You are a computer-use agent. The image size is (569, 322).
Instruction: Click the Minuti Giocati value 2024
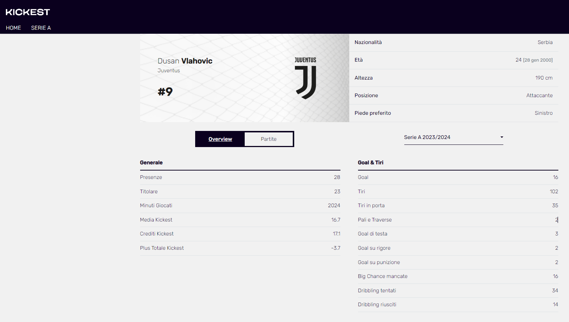pyautogui.click(x=334, y=205)
